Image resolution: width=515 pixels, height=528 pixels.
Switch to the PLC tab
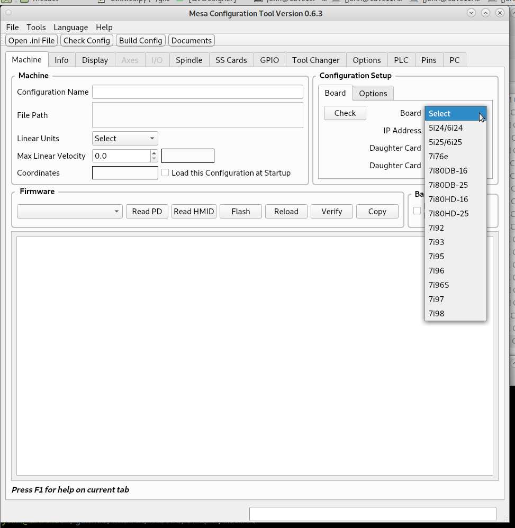(401, 60)
